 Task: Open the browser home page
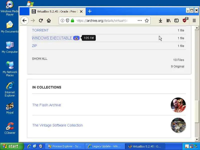(x=49, y=20)
